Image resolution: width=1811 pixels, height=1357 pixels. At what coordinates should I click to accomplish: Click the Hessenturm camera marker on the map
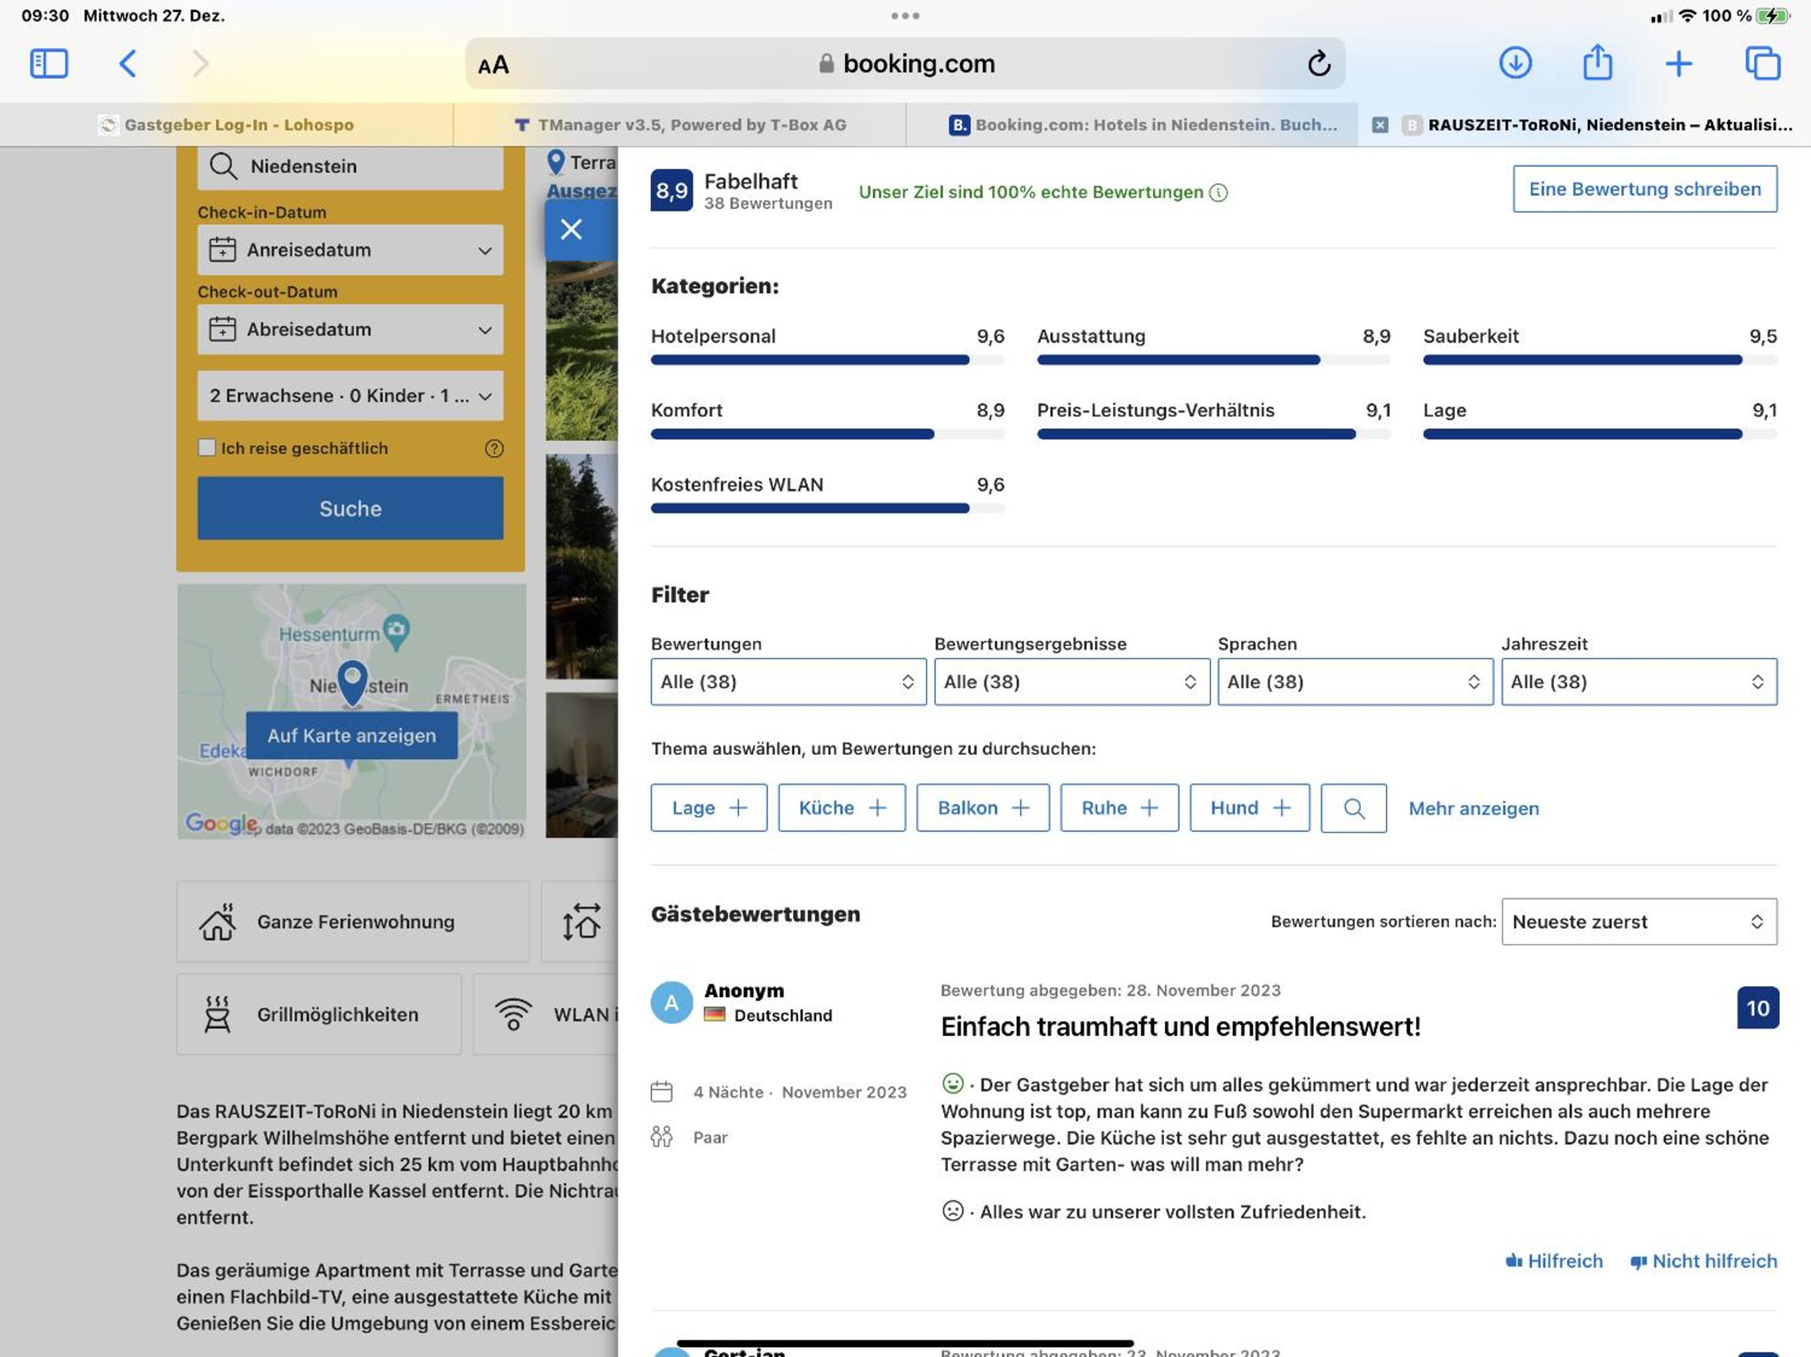396,632
